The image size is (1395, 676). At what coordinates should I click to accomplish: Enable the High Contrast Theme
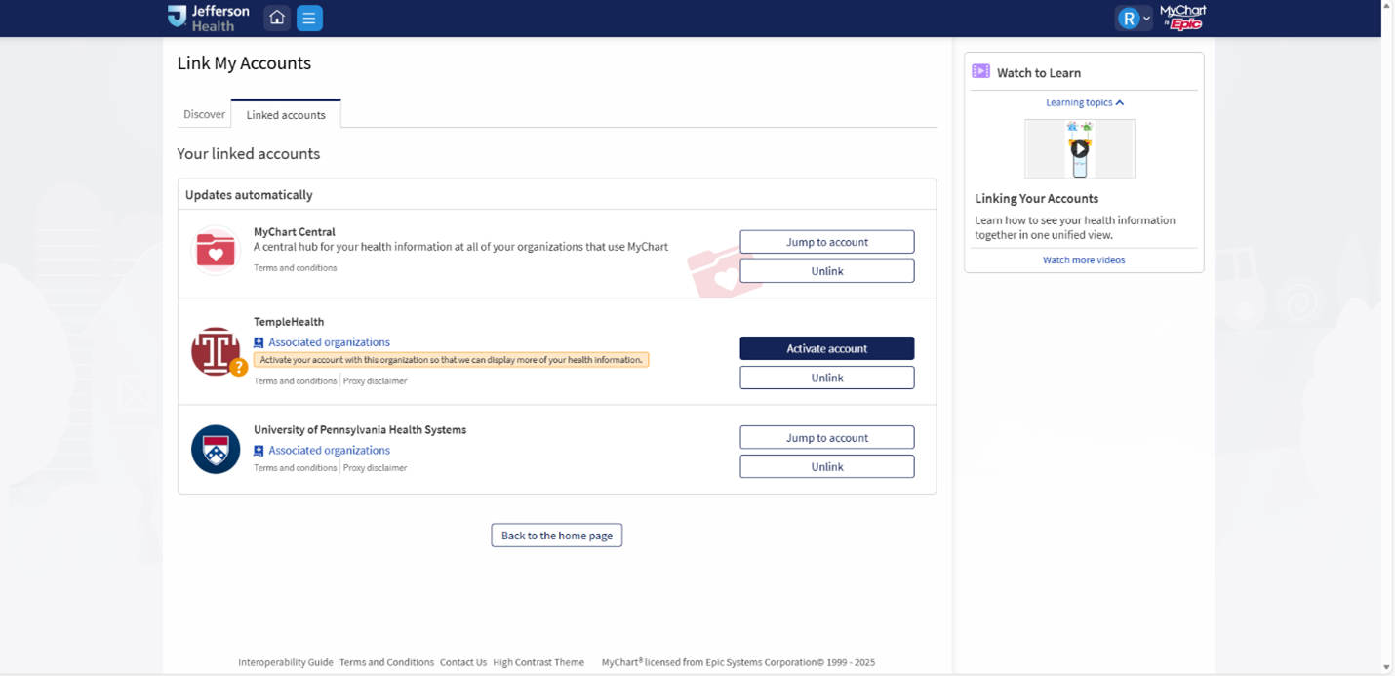pyautogui.click(x=538, y=662)
